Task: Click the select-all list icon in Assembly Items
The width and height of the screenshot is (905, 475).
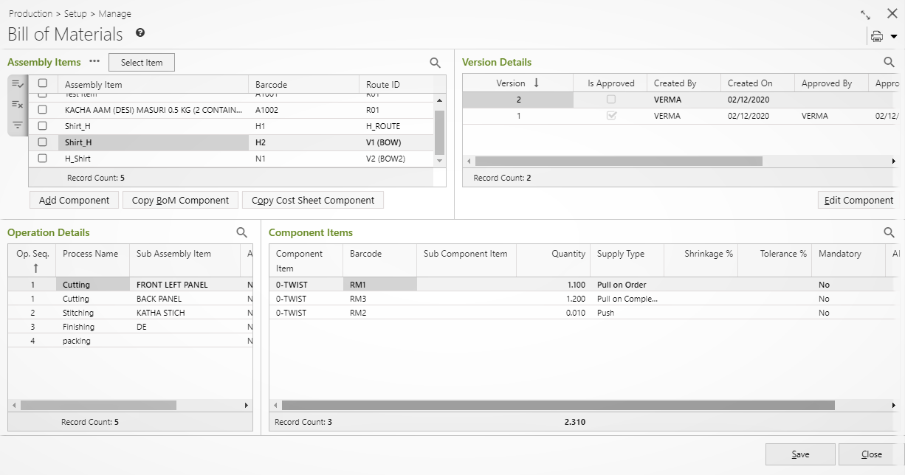Action: (17, 83)
